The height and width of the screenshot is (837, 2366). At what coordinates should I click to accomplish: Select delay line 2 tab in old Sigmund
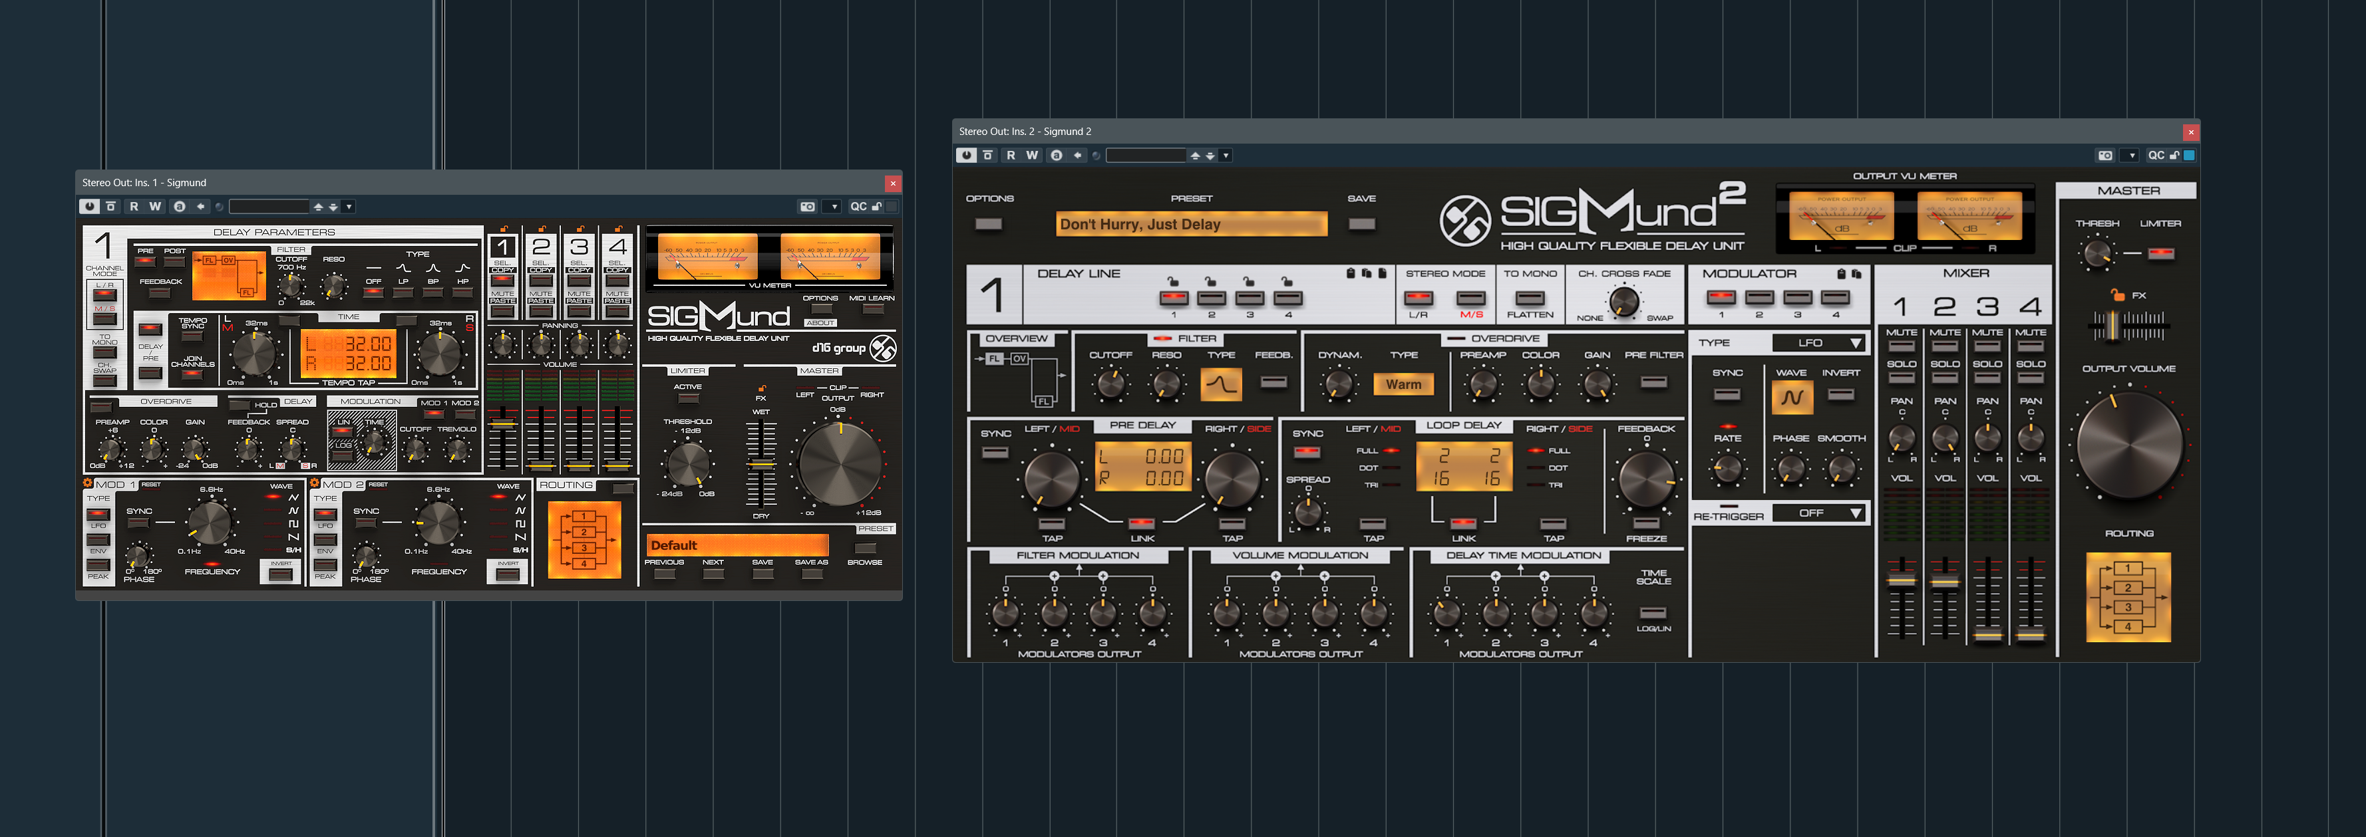pos(541,247)
